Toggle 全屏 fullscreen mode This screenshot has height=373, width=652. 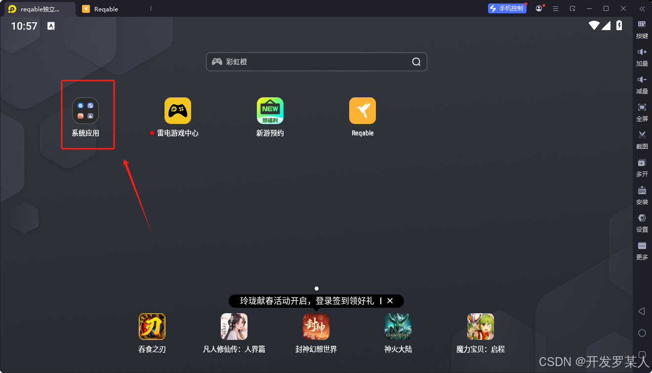point(642,113)
